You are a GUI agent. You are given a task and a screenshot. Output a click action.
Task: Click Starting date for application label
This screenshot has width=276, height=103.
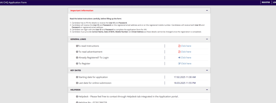93,77
